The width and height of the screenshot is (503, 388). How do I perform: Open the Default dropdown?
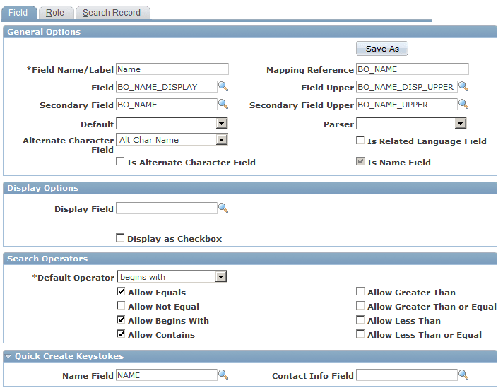click(172, 123)
